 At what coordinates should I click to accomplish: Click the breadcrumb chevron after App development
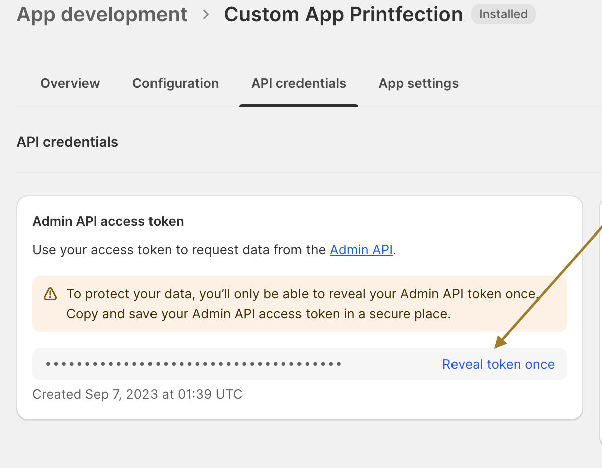pos(206,15)
